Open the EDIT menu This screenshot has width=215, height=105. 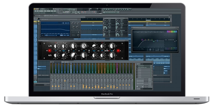coord(38,11)
